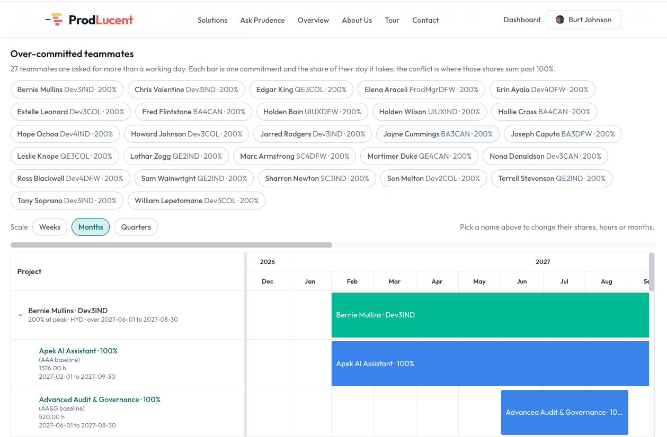Image resolution: width=667 pixels, height=437 pixels.
Task: Select Months scale
Action: [91, 227]
